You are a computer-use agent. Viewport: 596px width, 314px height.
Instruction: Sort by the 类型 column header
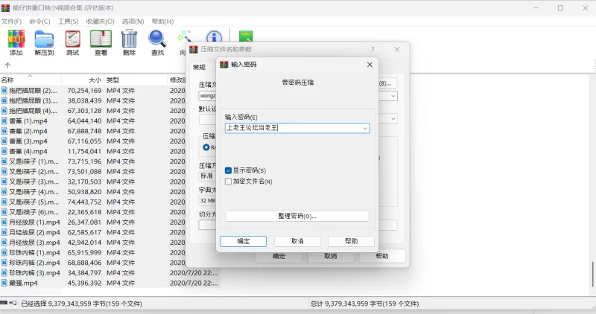136,80
